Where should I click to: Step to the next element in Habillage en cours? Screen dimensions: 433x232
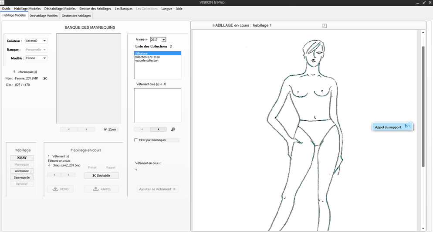pyautogui.click(x=68, y=175)
